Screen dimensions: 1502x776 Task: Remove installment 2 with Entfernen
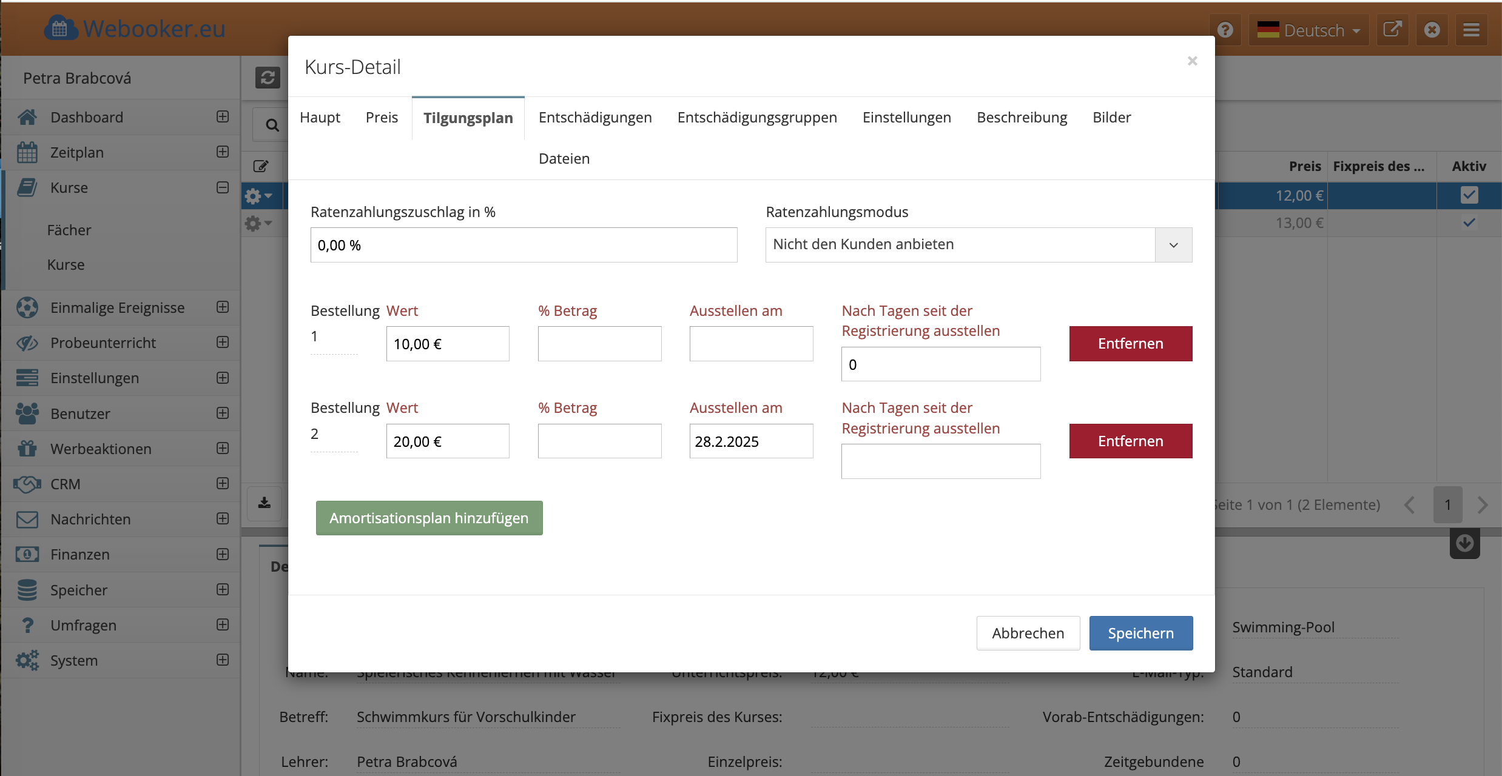point(1130,441)
